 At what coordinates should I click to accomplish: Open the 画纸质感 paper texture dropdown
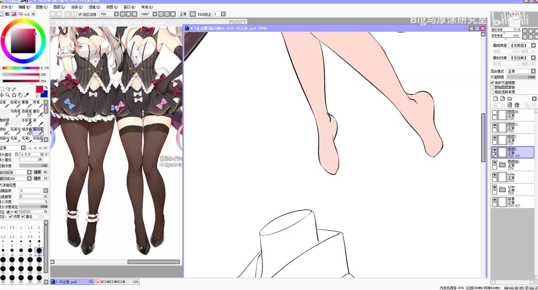tap(533, 45)
